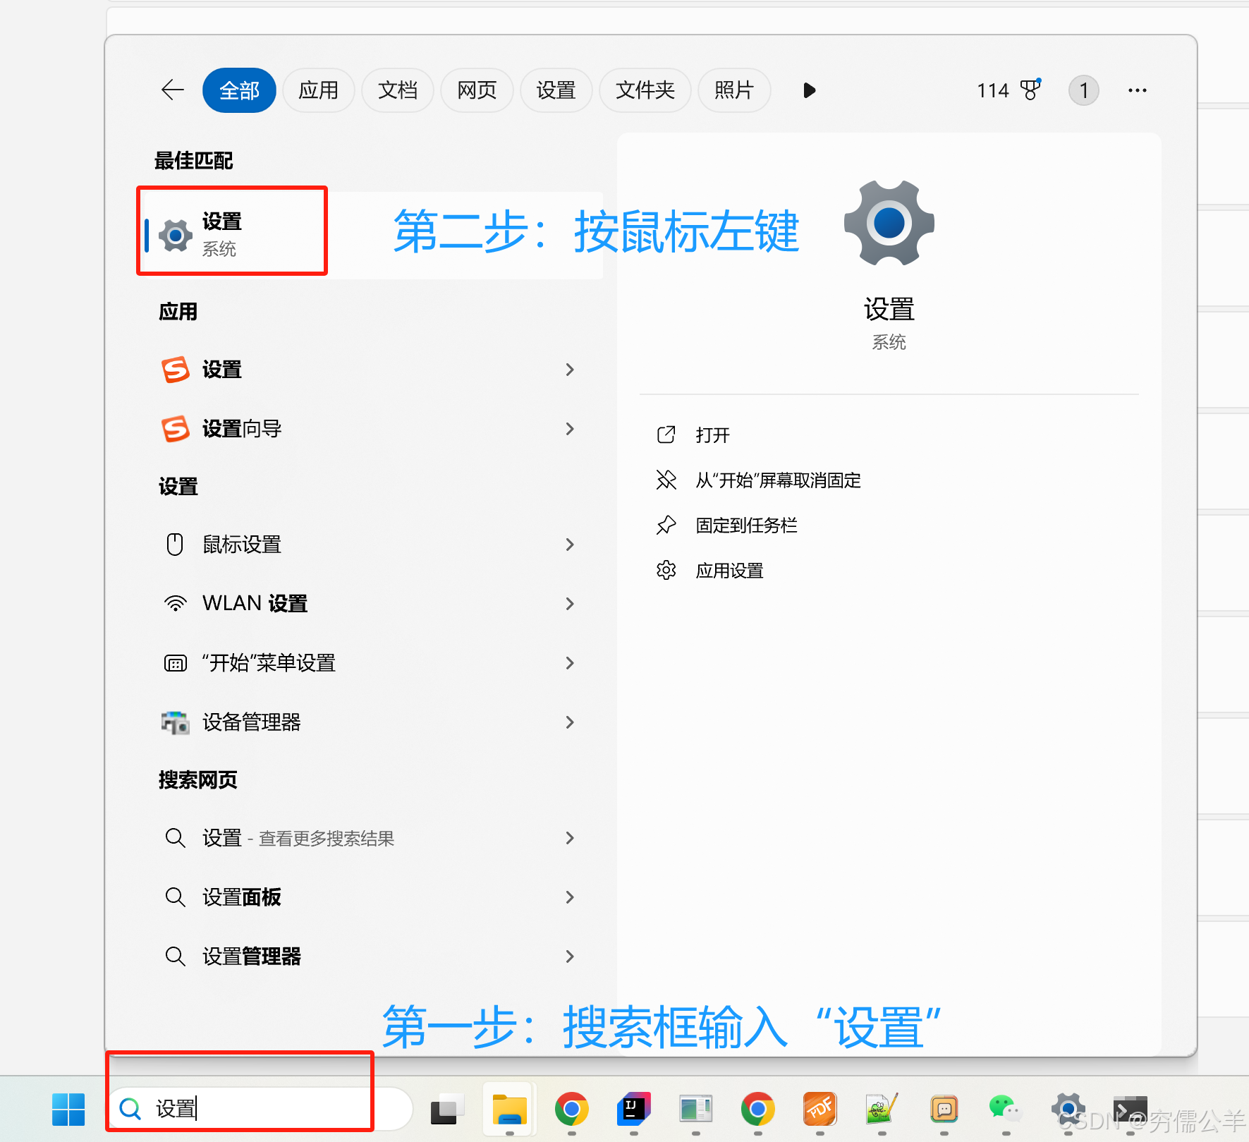Open IntelliJ IDEA from the taskbar
Viewport: 1249px width, 1142px height.
tap(633, 1109)
